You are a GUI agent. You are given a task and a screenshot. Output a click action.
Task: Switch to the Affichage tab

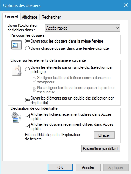30,17
